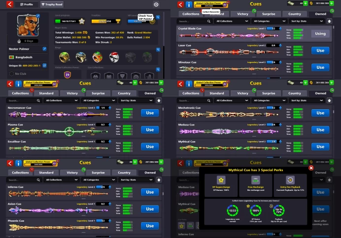Click the yellow Trophies progress bar

point(103,21)
